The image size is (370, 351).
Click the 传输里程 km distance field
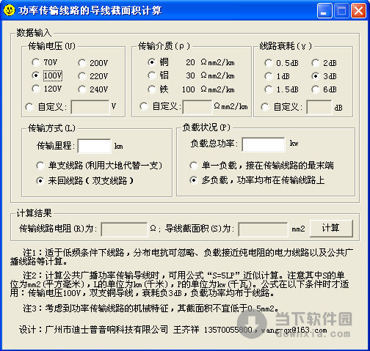(x=94, y=146)
